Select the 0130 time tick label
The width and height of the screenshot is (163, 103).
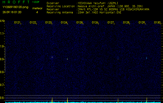pos(157,22)
